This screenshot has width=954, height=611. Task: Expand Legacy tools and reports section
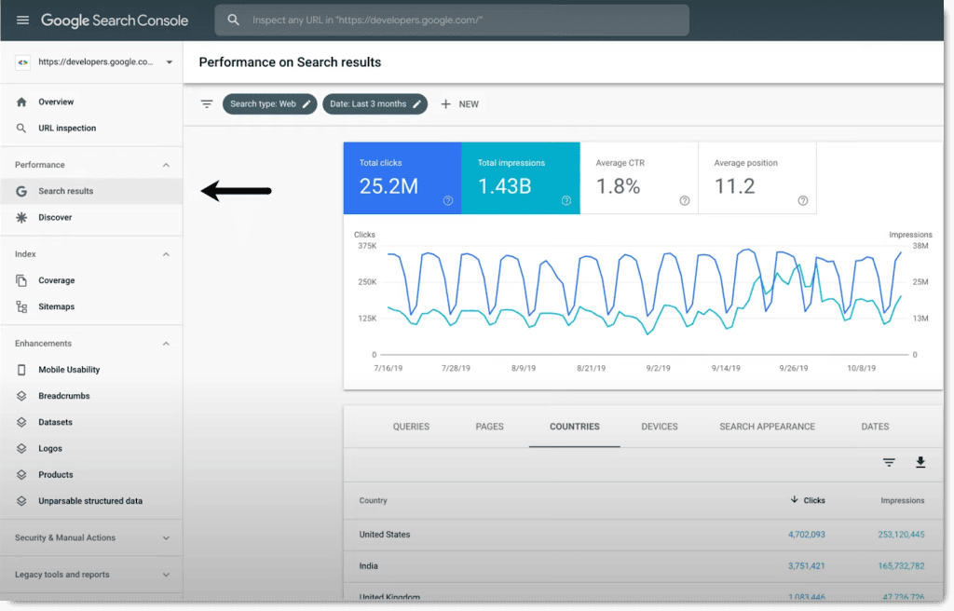coord(91,575)
